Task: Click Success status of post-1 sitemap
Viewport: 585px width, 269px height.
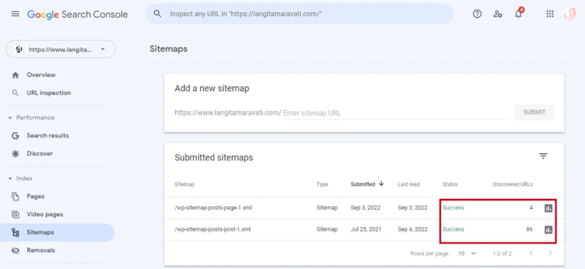Action: click(453, 230)
